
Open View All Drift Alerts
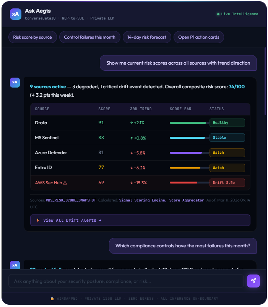pos(140,220)
